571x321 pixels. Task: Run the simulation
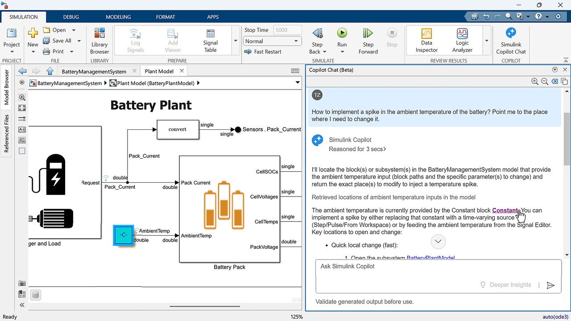[x=342, y=36]
